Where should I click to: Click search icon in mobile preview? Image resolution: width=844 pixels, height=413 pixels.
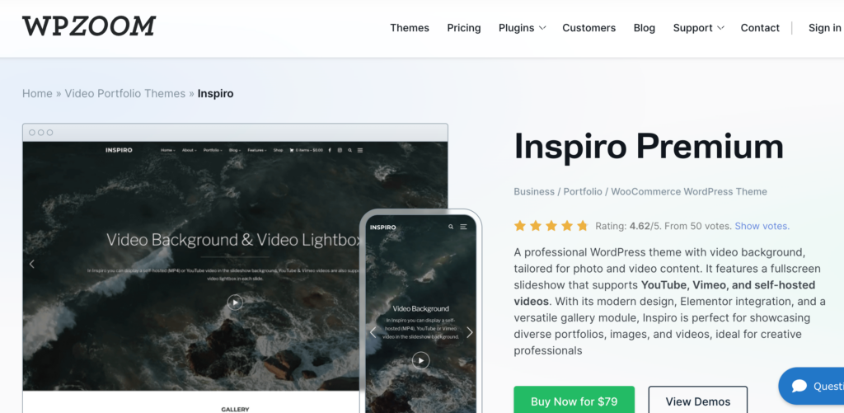click(451, 228)
